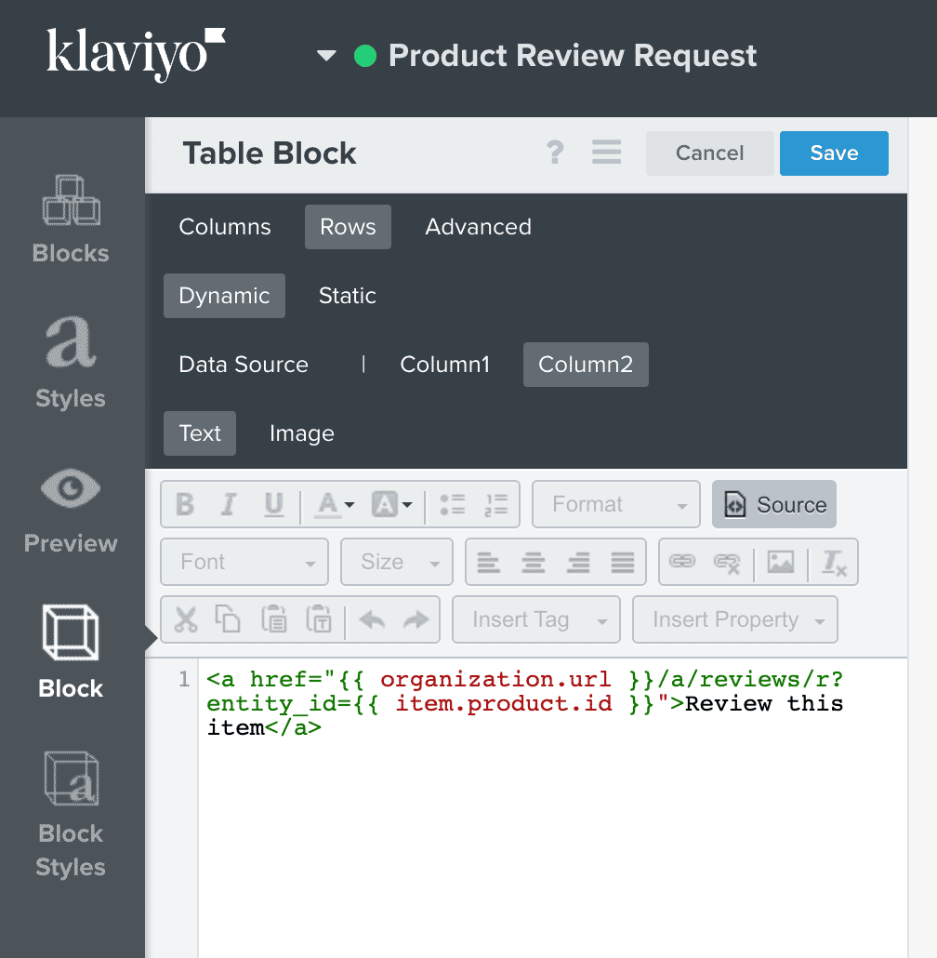Viewport: 937px width, 958px height.
Task: Expand the Insert Property dropdown
Action: (x=735, y=619)
